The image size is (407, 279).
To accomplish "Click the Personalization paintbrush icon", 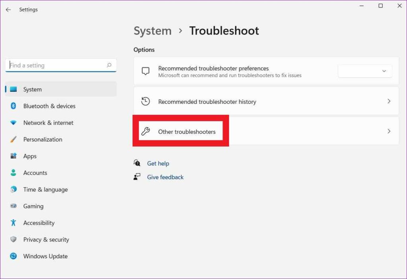I will [x=13, y=139].
